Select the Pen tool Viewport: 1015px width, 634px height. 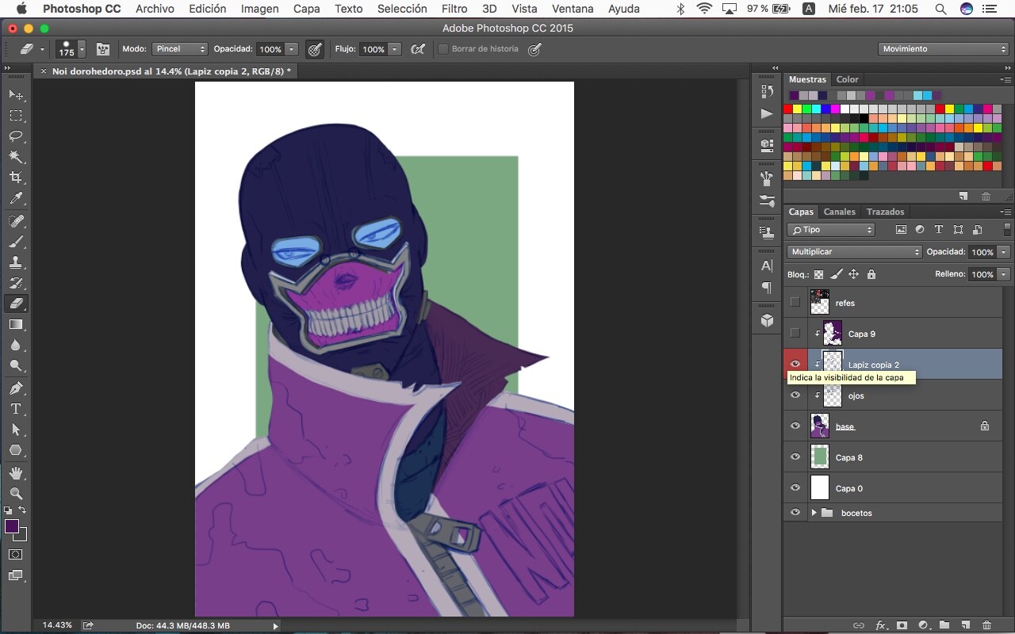(16, 388)
